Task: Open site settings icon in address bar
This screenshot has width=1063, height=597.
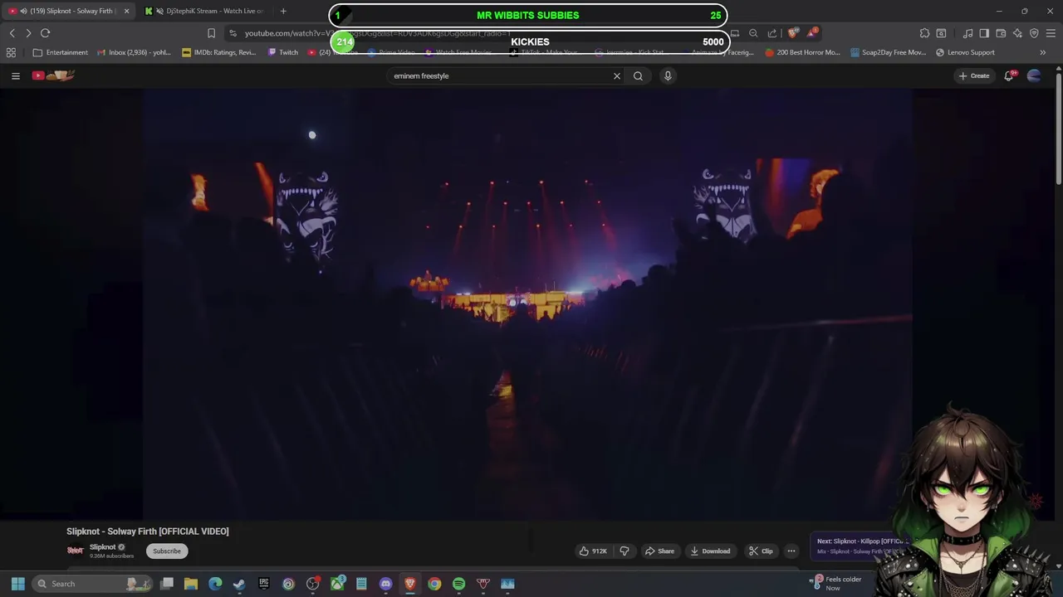Action: (233, 33)
